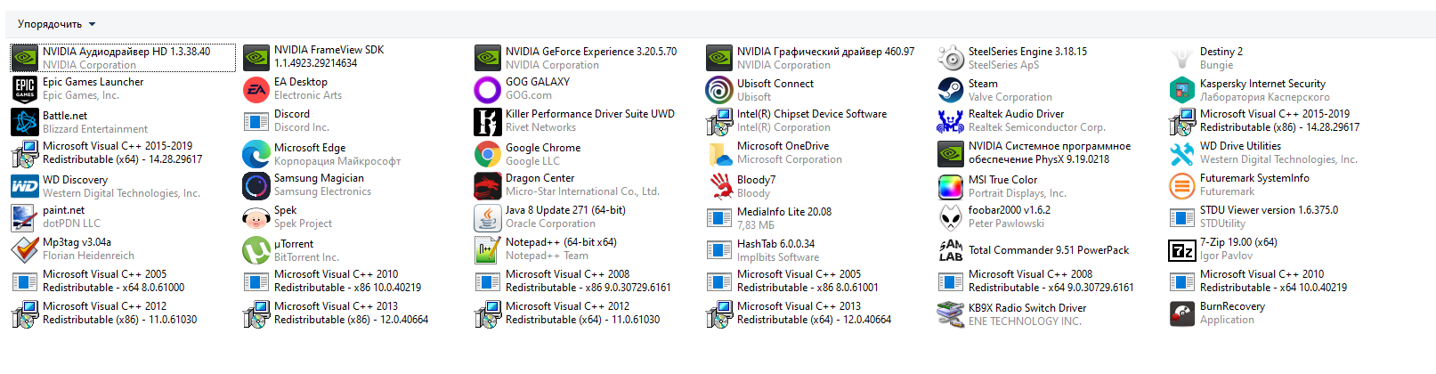Screen dimensions: 1436x374
Task: Select the Discord icon
Action: tap(256, 121)
